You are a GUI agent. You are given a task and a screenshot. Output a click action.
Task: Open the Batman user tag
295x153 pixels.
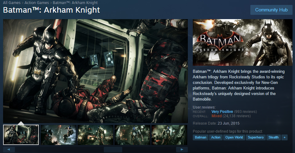(200, 137)
